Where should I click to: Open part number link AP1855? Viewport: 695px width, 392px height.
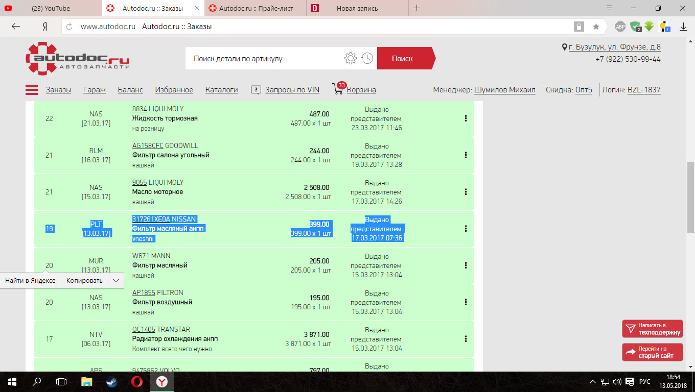144,292
